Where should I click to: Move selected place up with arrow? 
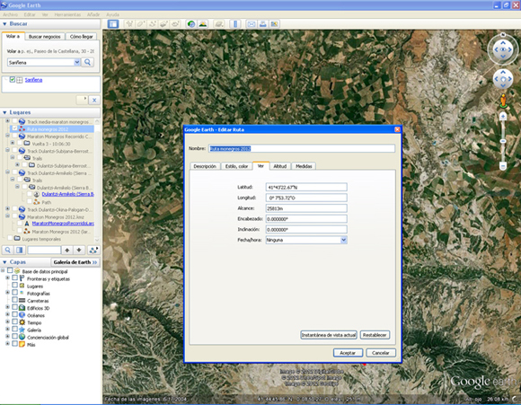(x=67, y=250)
